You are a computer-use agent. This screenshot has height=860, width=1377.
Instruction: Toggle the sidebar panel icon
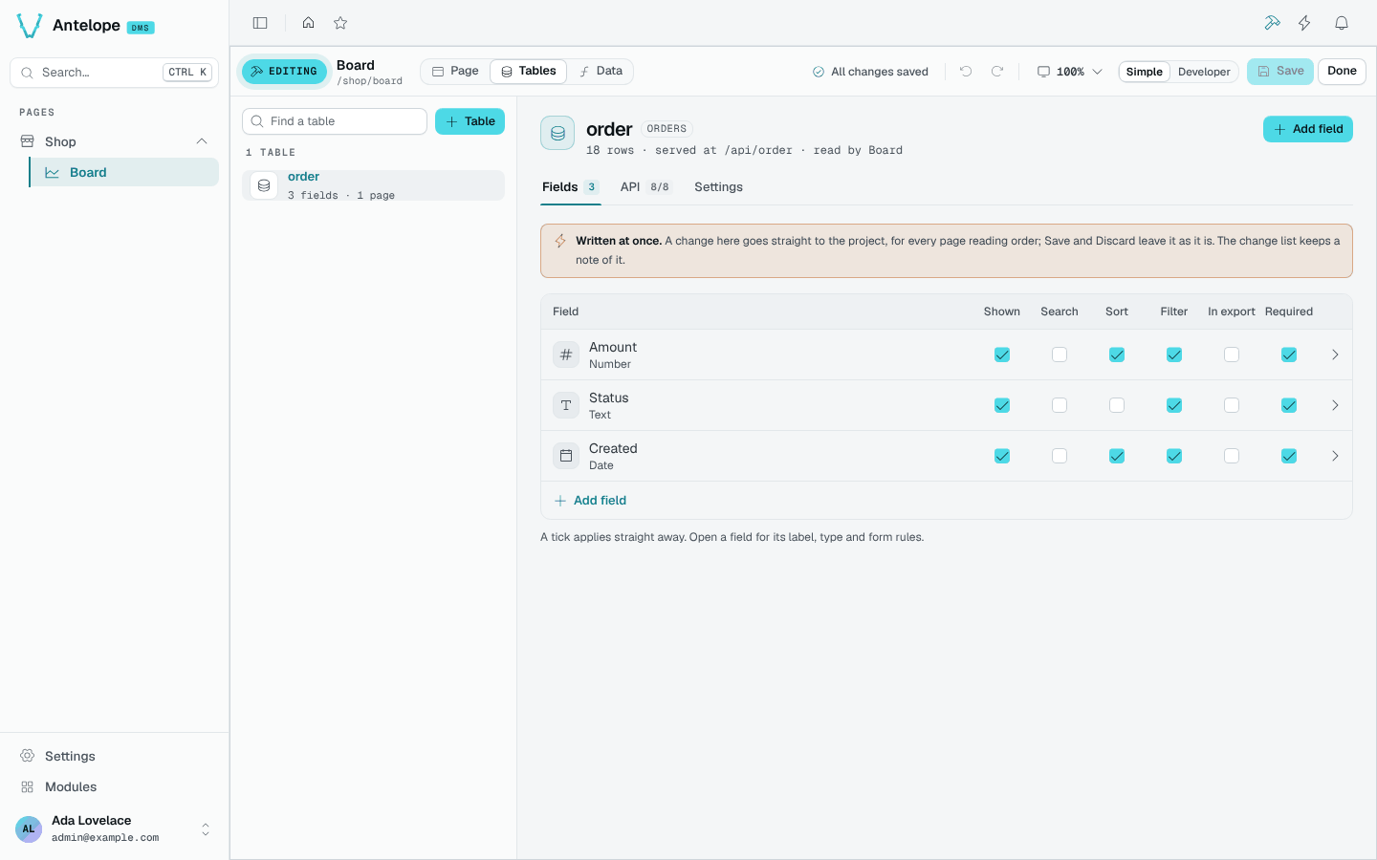[260, 23]
